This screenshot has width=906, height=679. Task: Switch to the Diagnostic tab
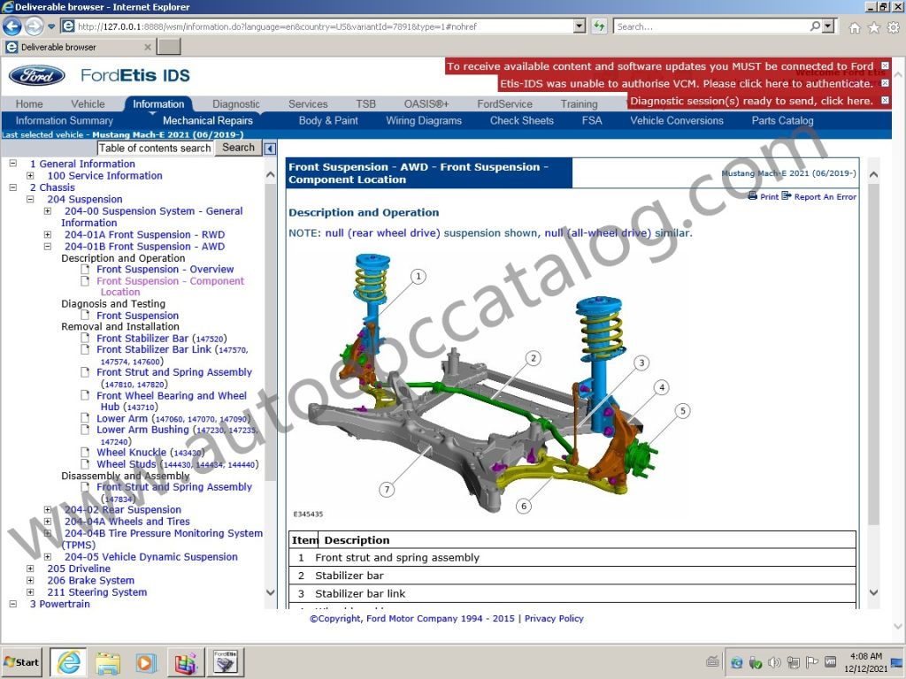point(235,103)
